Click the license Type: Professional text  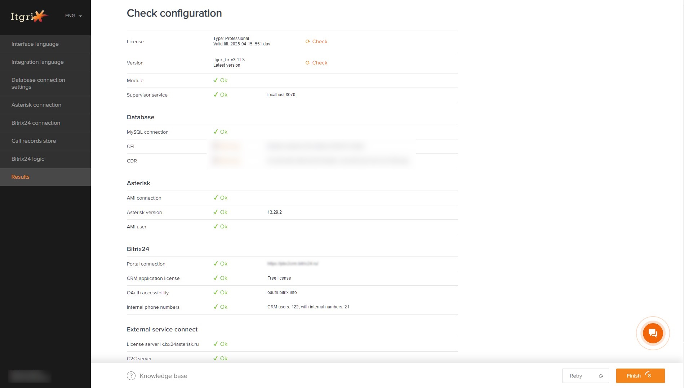(231, 39)
